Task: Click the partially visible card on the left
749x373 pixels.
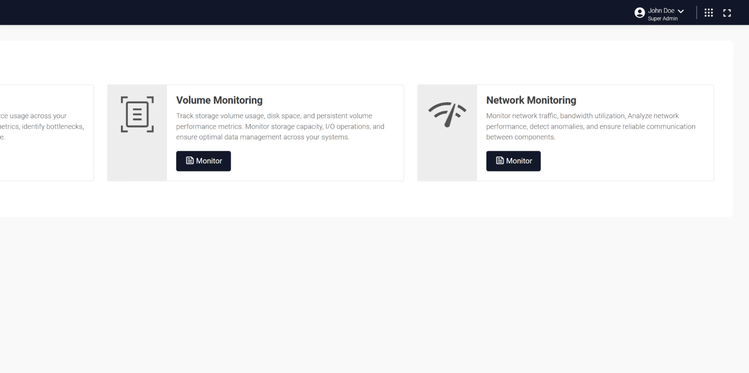Action: click(43, 132)
